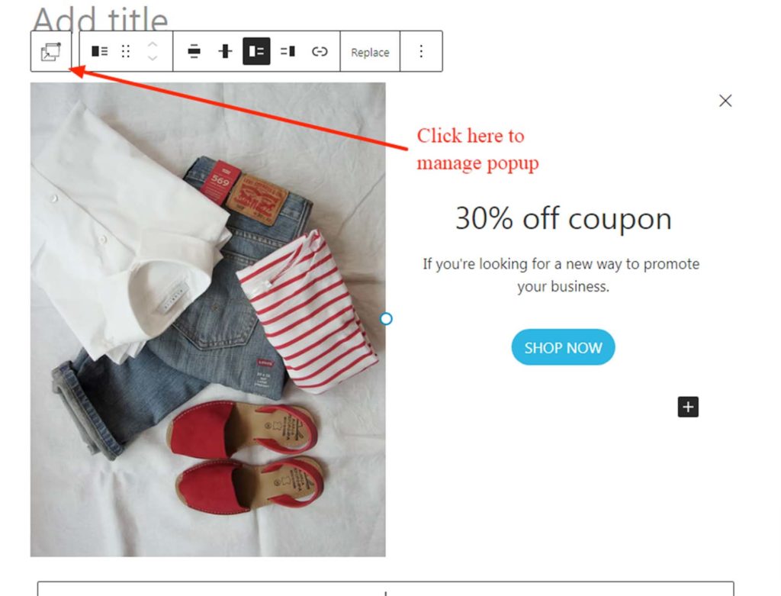This screenshot has height=596, width=781.
Task: Click the insert link icon
Action: (320, 51)
